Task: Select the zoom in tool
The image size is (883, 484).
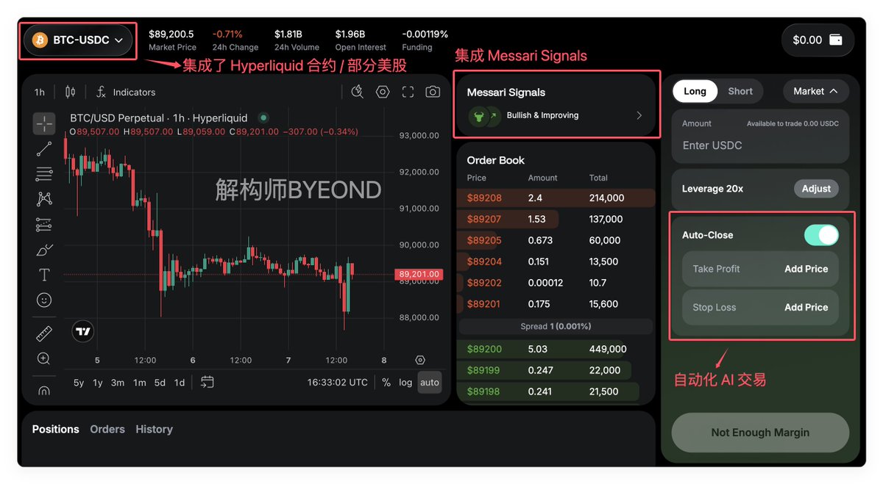Action: [x=44, y=358]
